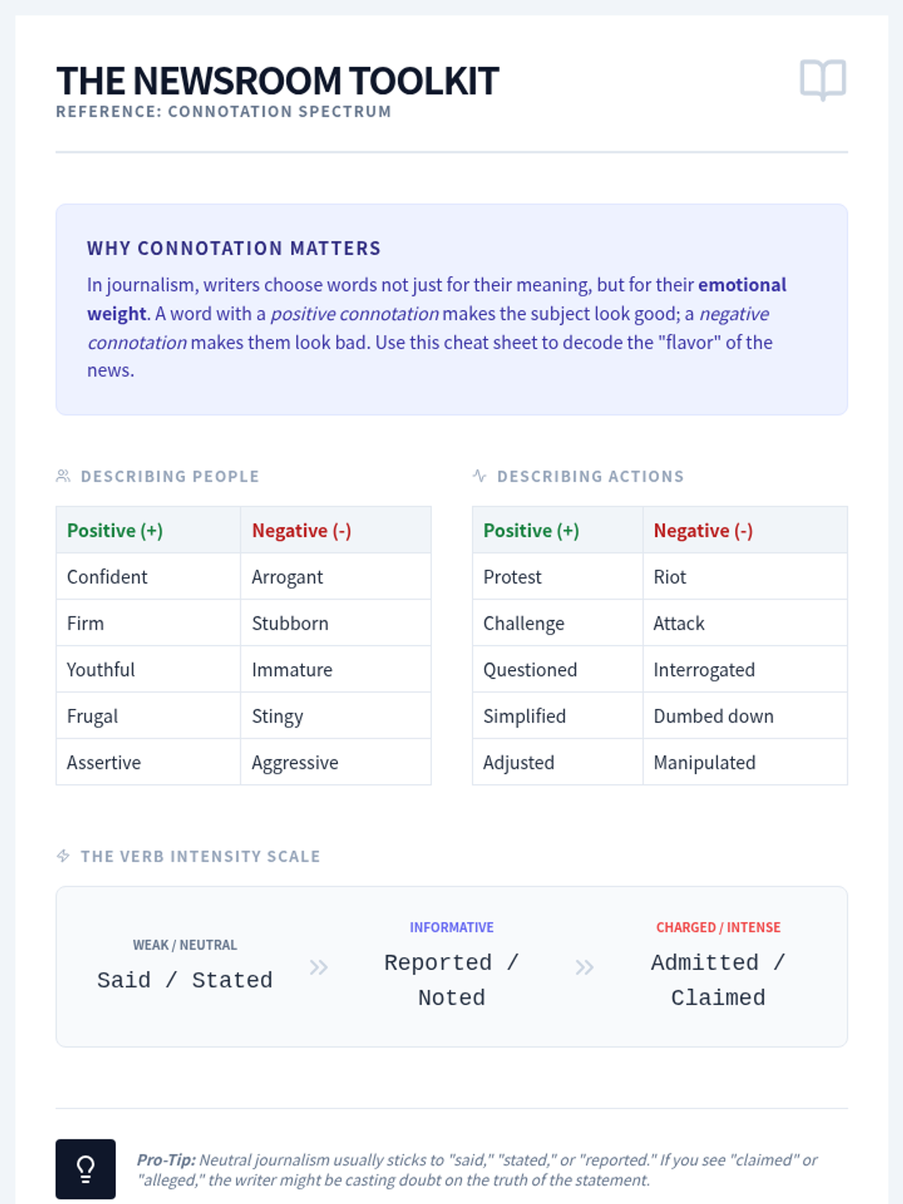Viewport: 903px width, 1204px height.
Task: Click the open book icon in header
Action: point(822,79)
